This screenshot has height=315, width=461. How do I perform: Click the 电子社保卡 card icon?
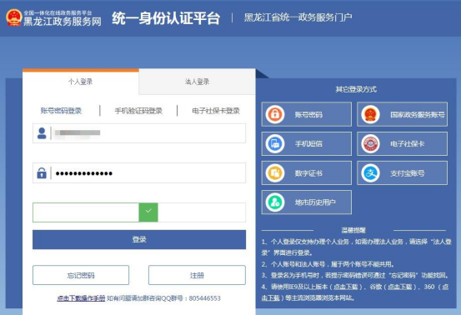point(370,143)
